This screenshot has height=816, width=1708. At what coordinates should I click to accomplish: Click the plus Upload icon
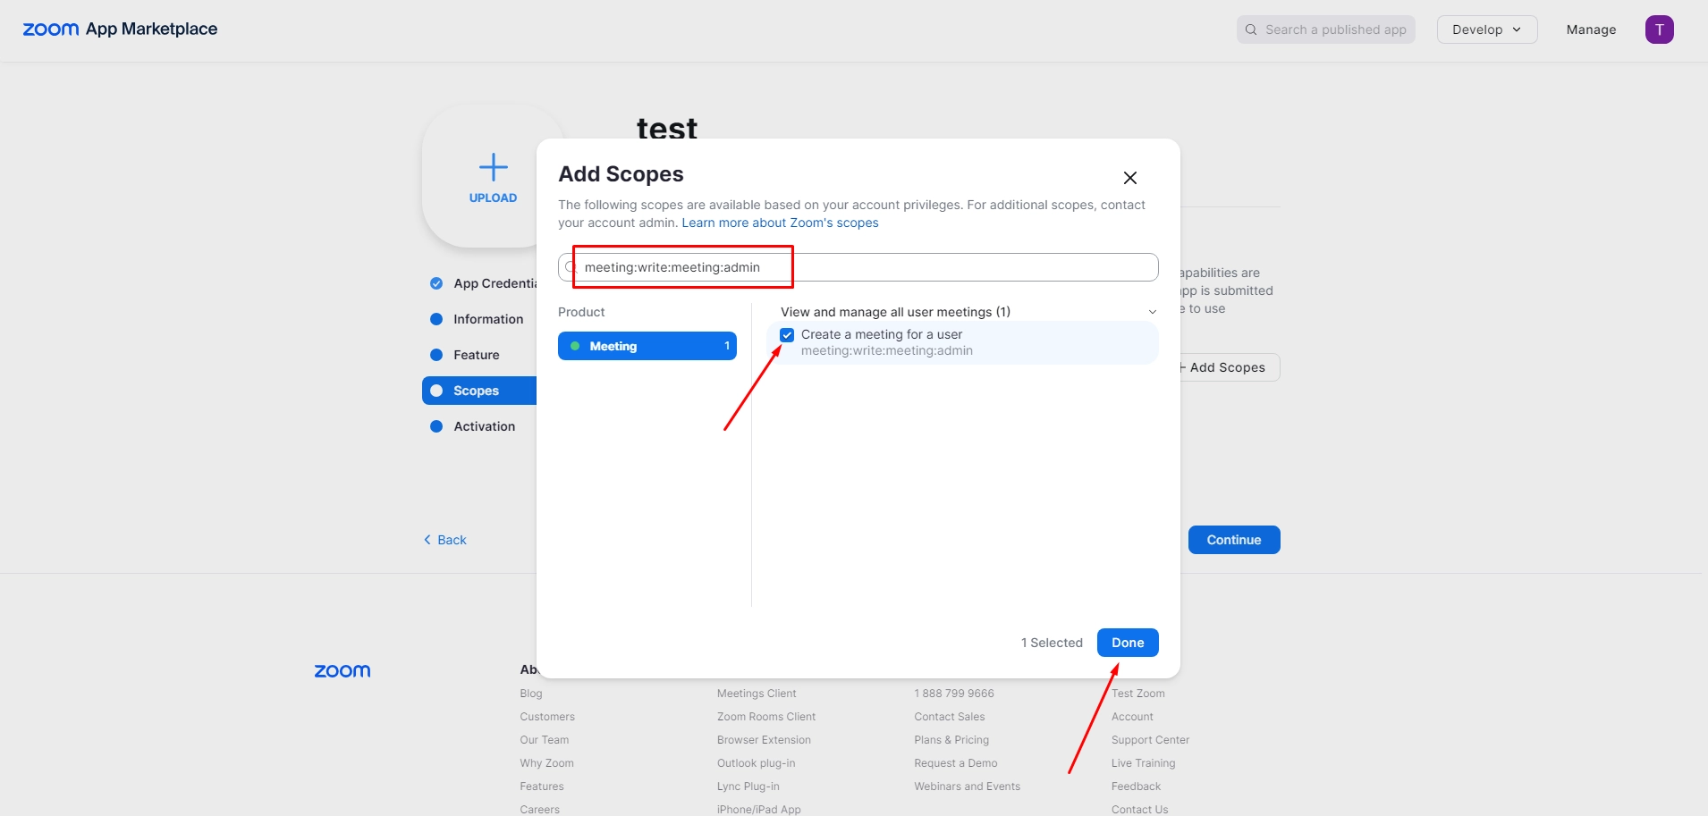(493, 167)
